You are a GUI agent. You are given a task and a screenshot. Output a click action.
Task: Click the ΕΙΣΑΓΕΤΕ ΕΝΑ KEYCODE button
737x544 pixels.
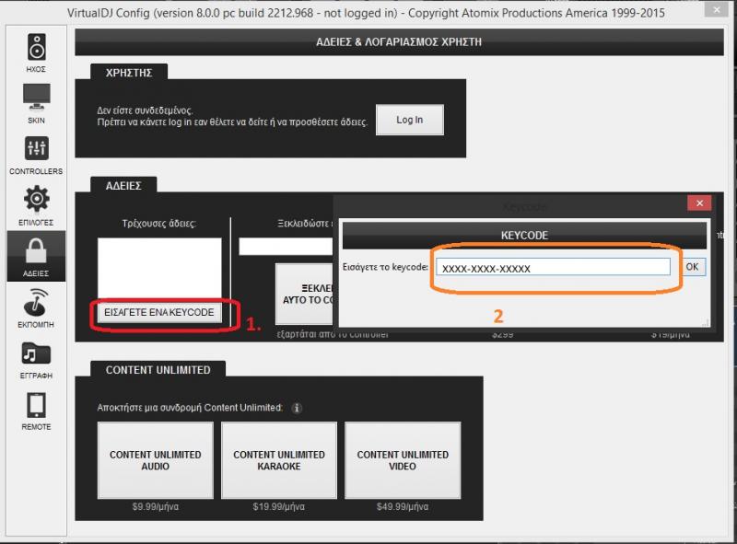pyautogui.click(x=159, y=312)
